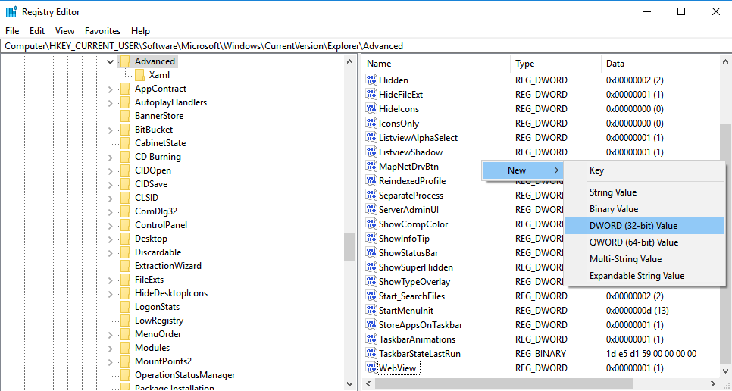This screenshot has height=391, width=732.
Task: Choose DWORD (32-bit) Value from submenu
Action: click(x=645, y=226)
